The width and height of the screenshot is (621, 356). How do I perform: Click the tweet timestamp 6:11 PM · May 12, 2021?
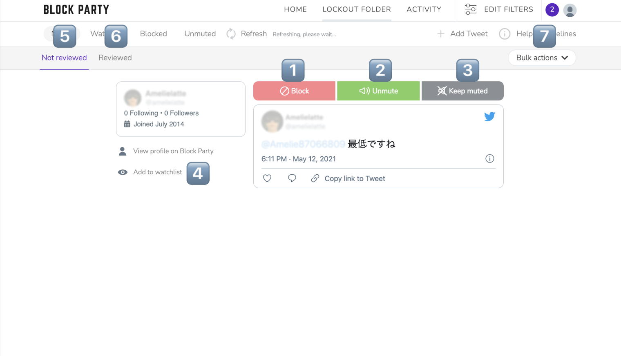pos(299,159)
